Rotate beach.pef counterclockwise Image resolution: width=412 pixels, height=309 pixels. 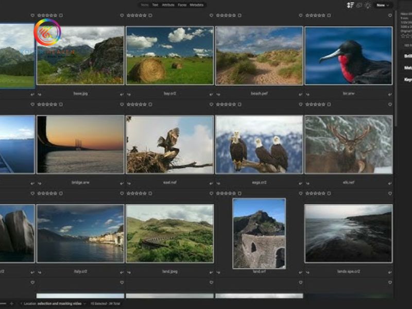click(x=218, y=94)
